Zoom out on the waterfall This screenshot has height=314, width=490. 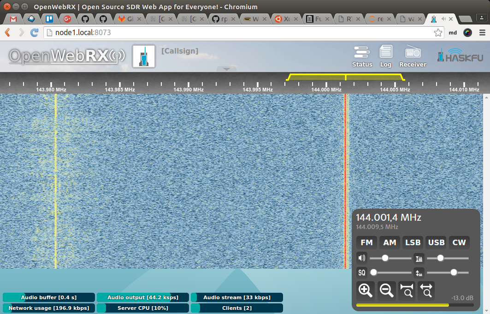(386, 290)
